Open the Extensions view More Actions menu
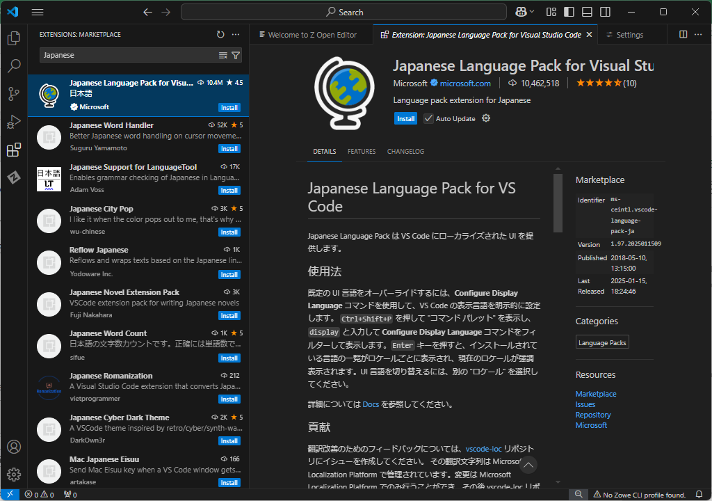This screenshot has width=712, height=501. tap(234, 34)
